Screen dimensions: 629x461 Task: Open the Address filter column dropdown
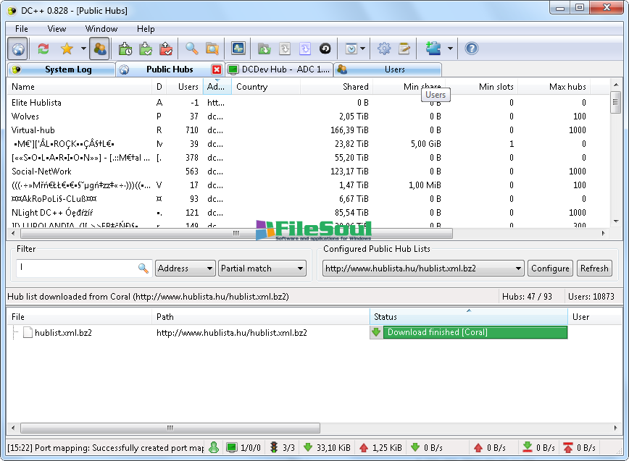(185, 268)
